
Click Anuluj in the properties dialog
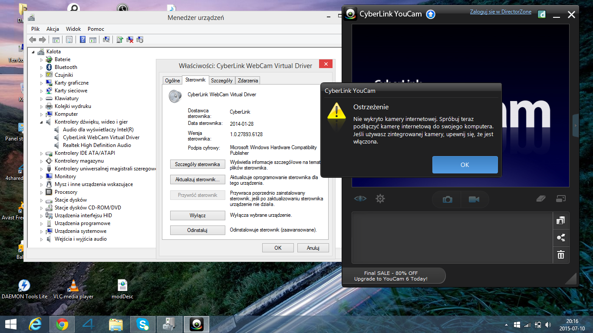(313, 248)
